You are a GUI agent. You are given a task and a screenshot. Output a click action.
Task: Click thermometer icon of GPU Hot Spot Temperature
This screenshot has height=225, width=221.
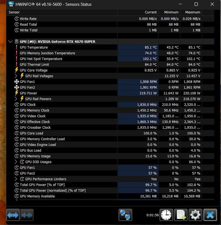[16, 59]
